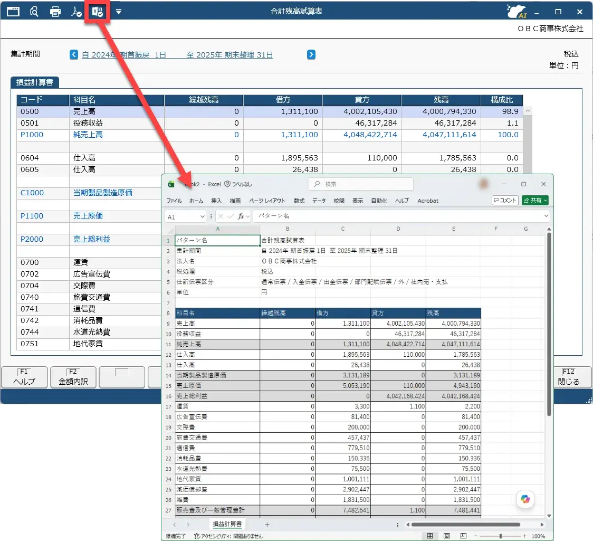Click the F2 金額内訳 button

tap(73, 377)
